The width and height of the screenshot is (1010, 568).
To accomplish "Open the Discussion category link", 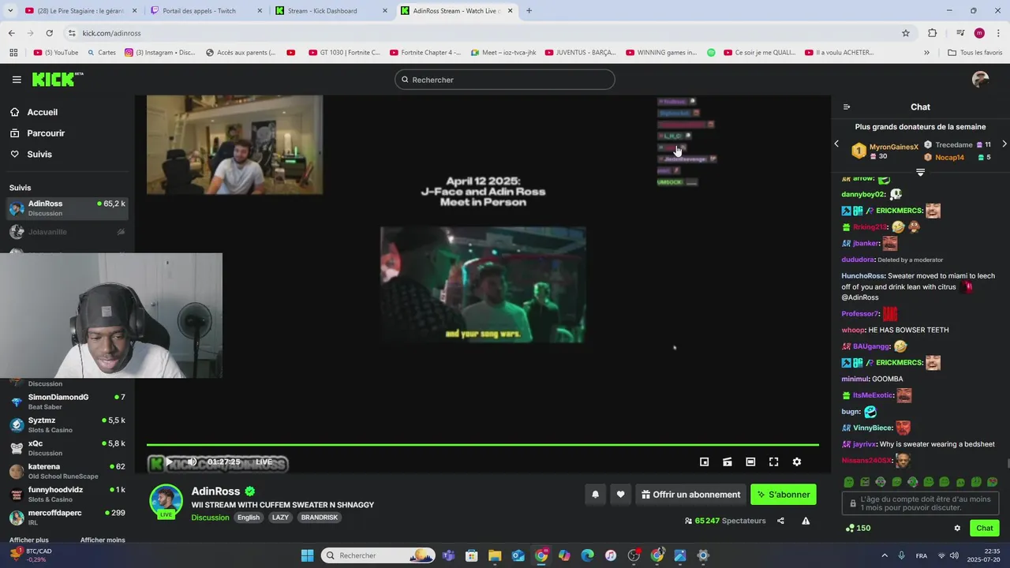I will (x=210, y=518).
